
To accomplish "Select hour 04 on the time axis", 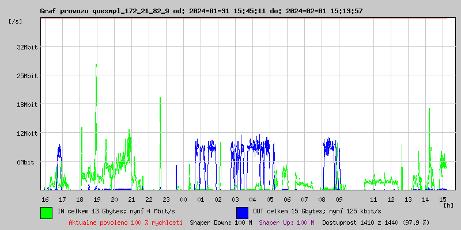I will pos(252,199).
